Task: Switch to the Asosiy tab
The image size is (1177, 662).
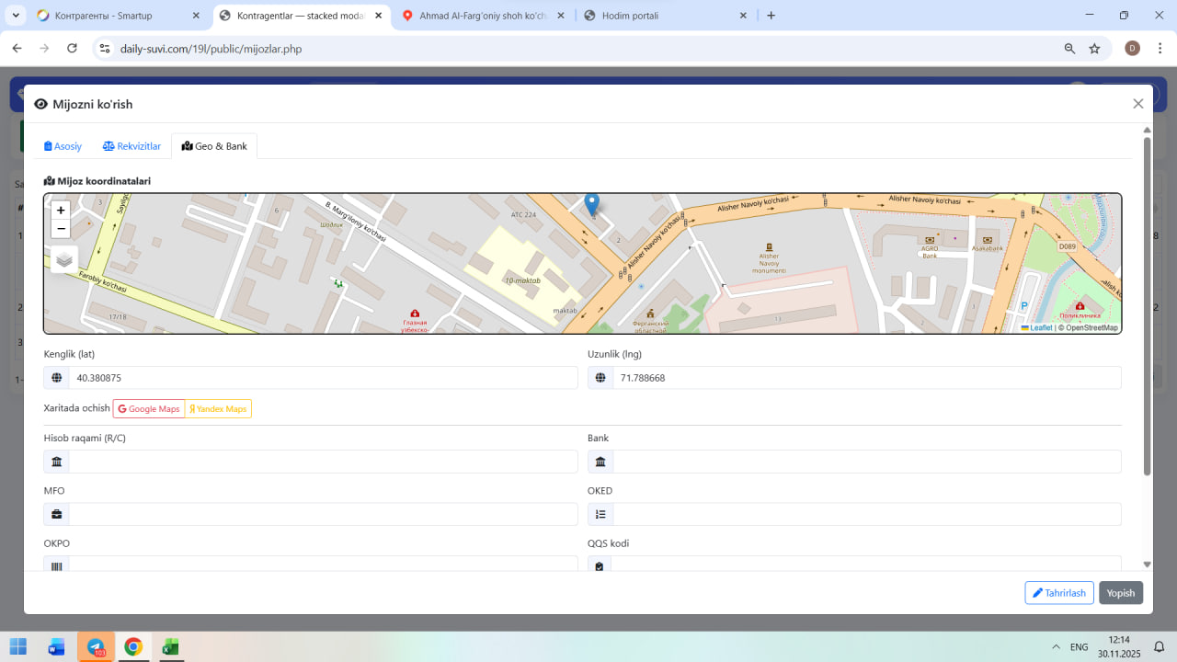Action: point(63,146)
